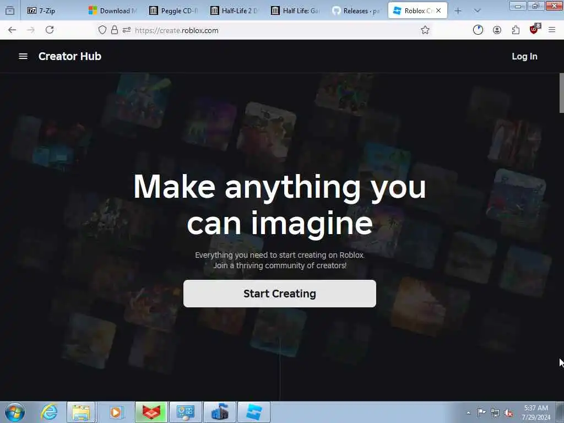Click the tracking protection shield icon
Viewport: 564px width, 423px height.
click(x=102, y=30)
